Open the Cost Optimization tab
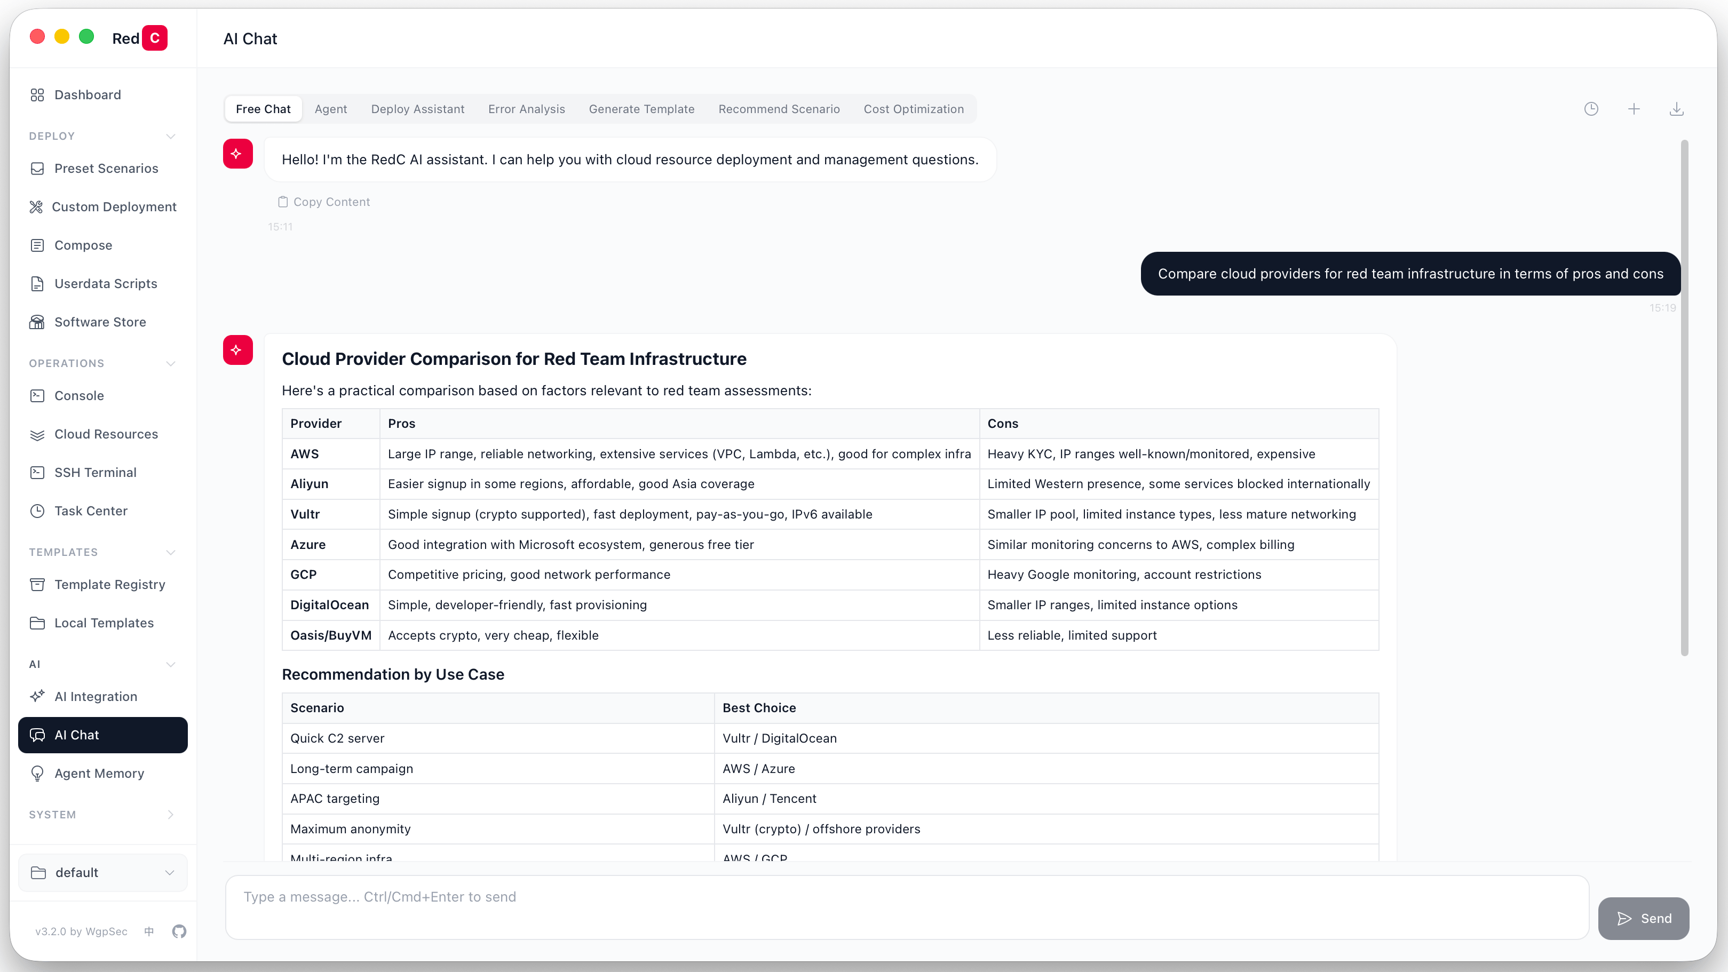1728x972 pixels. click(914, 109)
